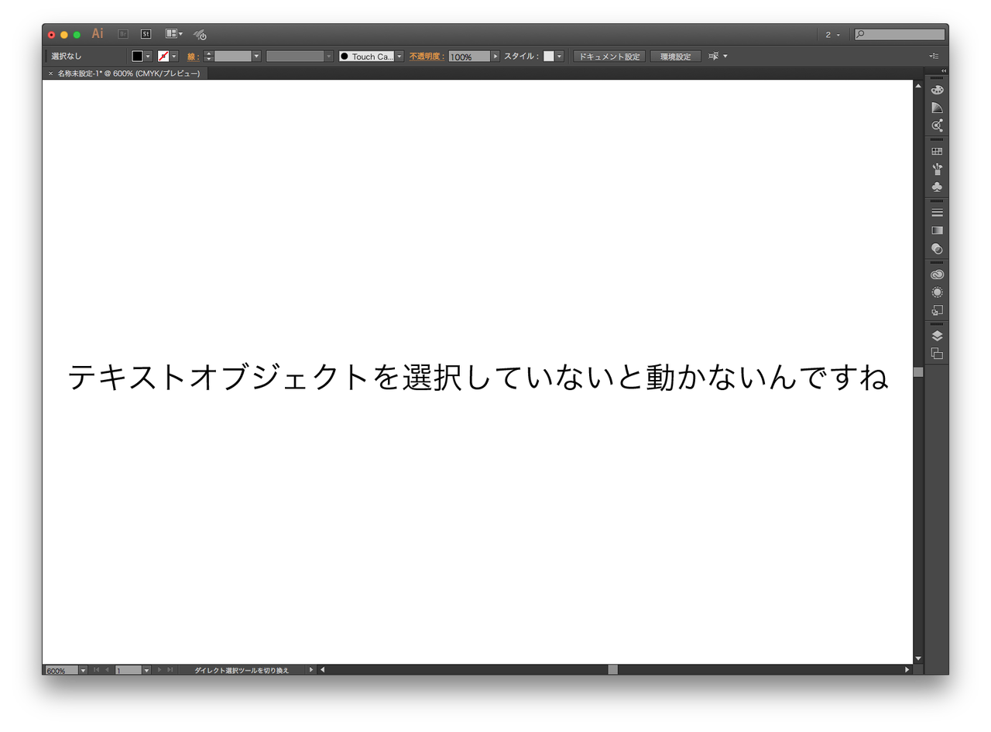Open the Brushes panel

[937, 169]
